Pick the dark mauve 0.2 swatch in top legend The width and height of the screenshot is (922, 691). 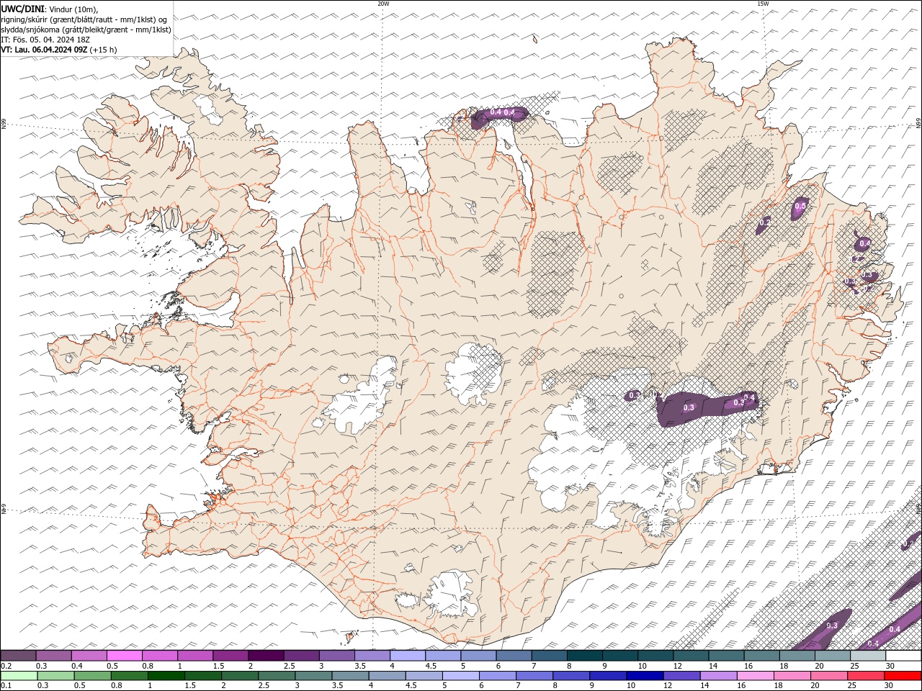pos(18,656)
